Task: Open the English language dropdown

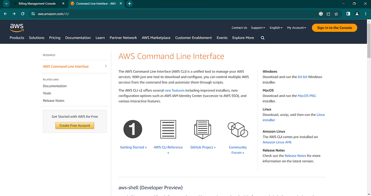Action: (x=275, y=27)
